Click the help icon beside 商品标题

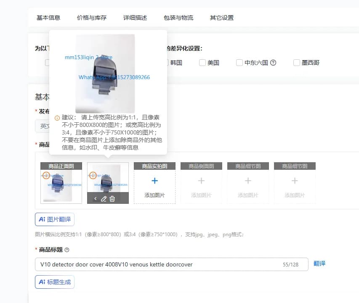click(x=67, y=250)
